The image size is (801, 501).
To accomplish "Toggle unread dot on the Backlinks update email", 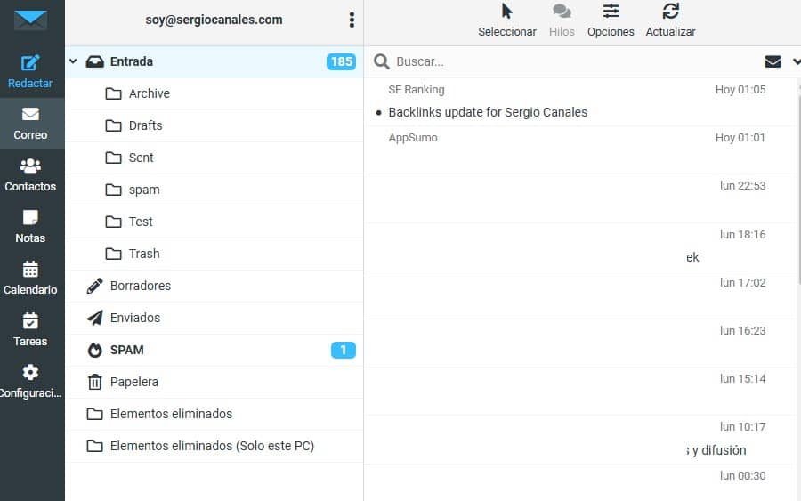I will (x=378, y=113).
